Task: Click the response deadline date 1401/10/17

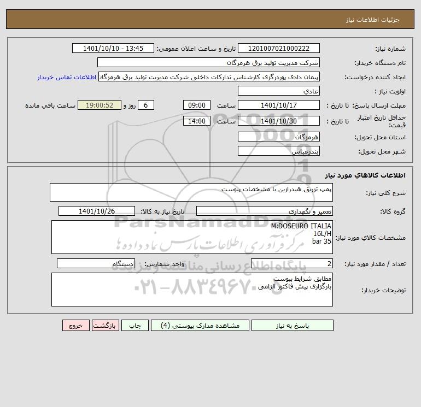Action: click(279, 105)
